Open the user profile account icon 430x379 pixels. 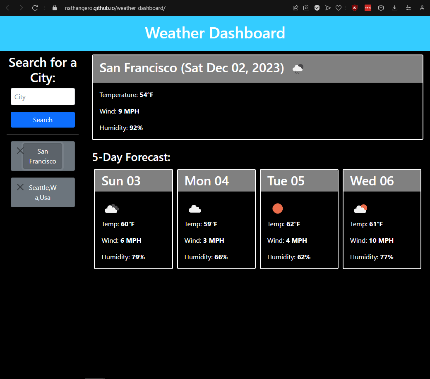tap(422, 8)
